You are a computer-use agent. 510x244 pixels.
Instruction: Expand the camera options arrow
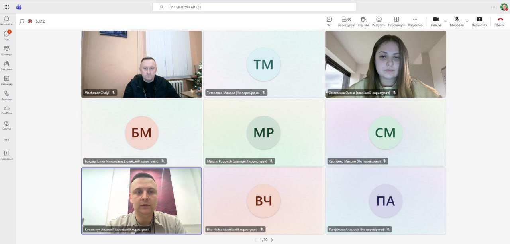pyautogui.click(x=445, y=21)
